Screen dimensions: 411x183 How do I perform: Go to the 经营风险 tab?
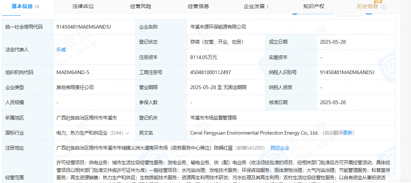click(x=141, y=7)
